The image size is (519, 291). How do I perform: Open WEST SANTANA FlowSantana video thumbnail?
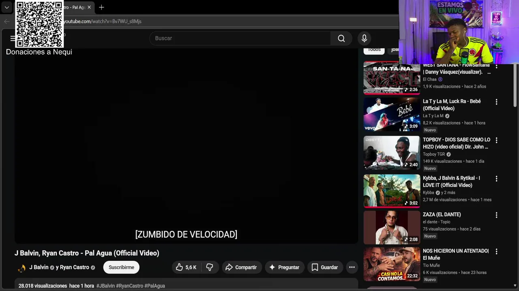(x=392, y=78)
